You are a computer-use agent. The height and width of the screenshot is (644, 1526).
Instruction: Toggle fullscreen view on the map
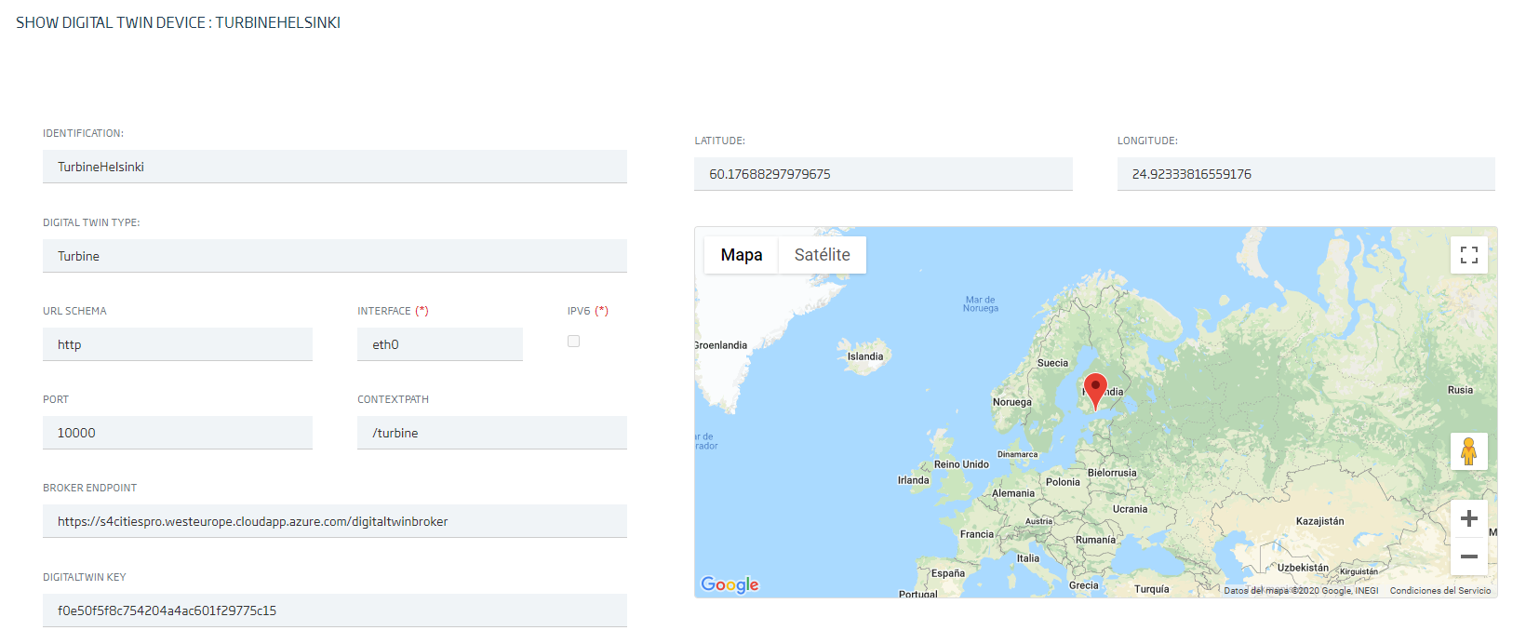pyautogui.click(x=1468, y=255)
